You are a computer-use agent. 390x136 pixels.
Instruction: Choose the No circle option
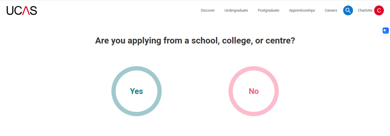click(254, 91)
